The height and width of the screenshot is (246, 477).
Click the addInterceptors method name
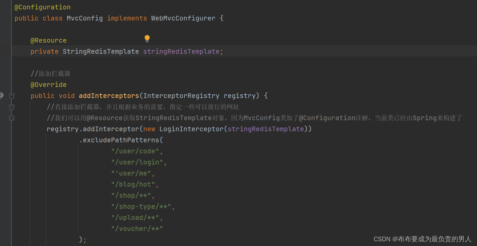(x=109, y=96)
